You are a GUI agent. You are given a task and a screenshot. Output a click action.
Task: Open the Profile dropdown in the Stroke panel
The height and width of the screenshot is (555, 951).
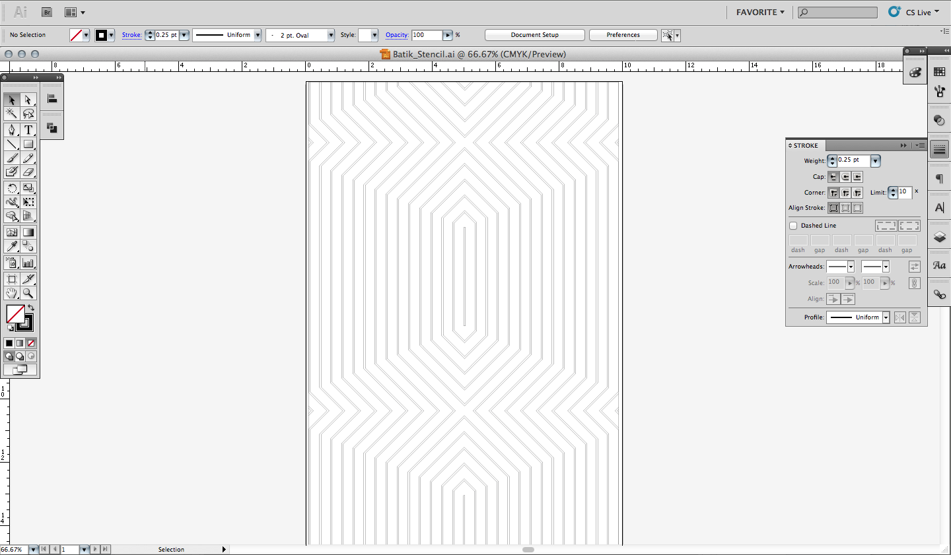click(x=886, y=317)
